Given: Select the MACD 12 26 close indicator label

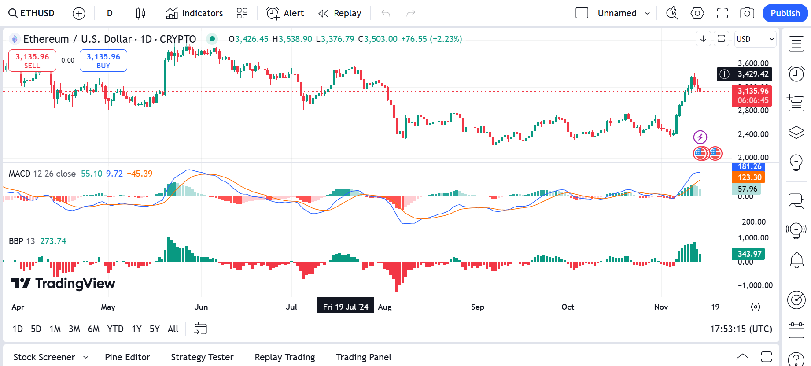Looking at the screenshot, I should click(42, 174).
